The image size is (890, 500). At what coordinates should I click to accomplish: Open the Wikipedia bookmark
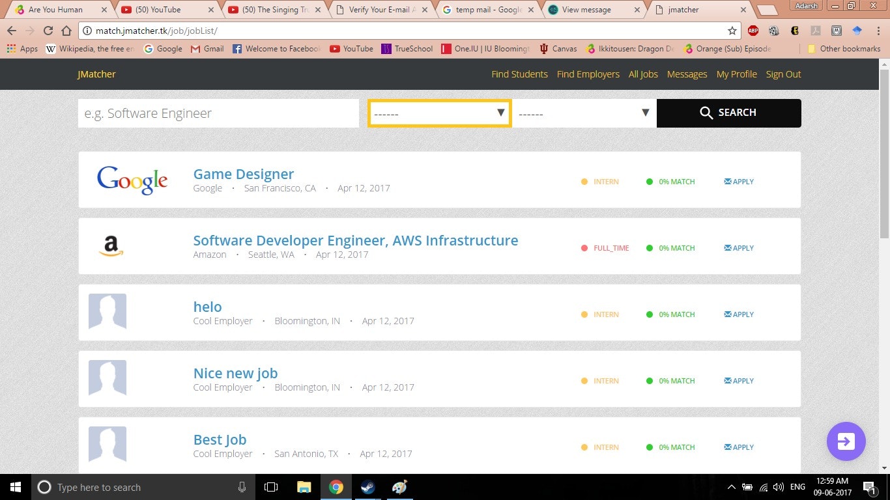(x=90, y=49)
